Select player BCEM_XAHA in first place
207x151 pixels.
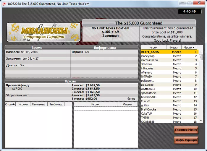click(x=170, y=52)
